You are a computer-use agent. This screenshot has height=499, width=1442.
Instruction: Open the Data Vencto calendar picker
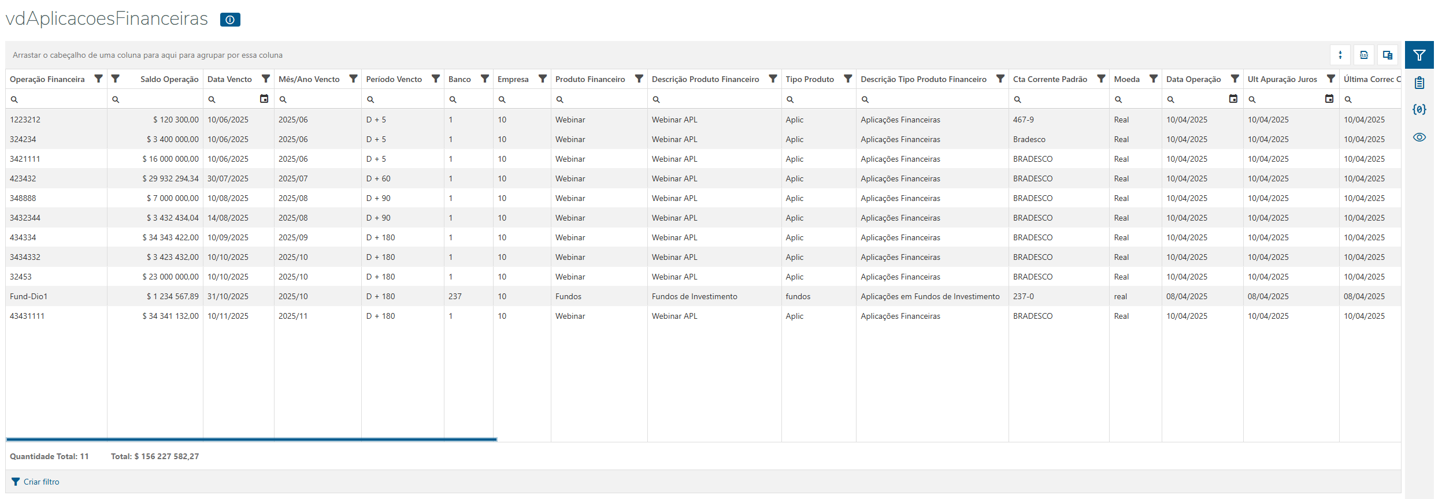[264, 99]
